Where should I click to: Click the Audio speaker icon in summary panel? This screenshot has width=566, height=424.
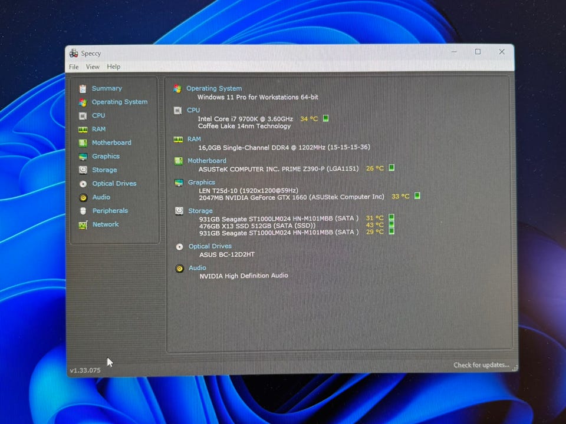[x=179, y=269]
